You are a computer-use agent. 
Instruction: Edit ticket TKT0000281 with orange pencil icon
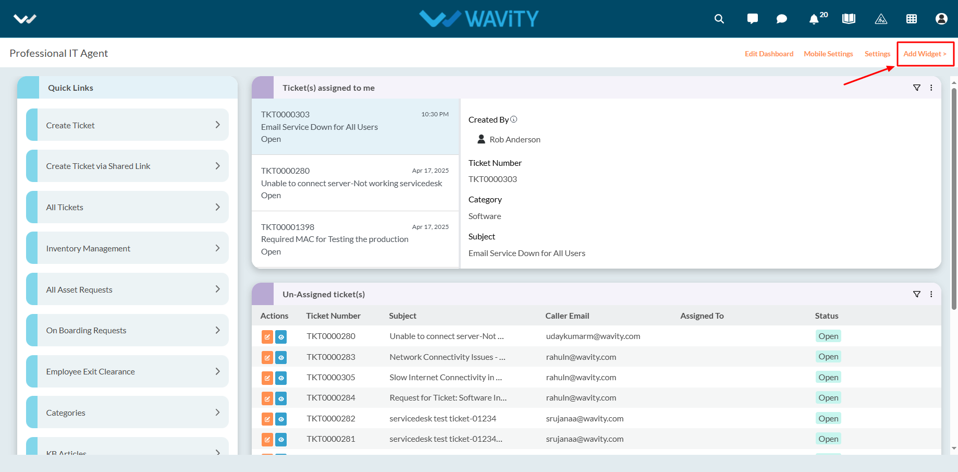point(267,440)
